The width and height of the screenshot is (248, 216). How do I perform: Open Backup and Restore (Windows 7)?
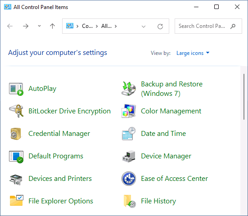coord(171,89)
